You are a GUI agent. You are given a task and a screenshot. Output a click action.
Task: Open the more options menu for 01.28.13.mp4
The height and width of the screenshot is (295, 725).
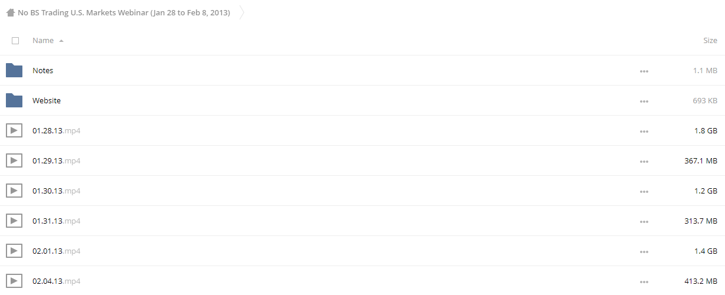point(644,131)
